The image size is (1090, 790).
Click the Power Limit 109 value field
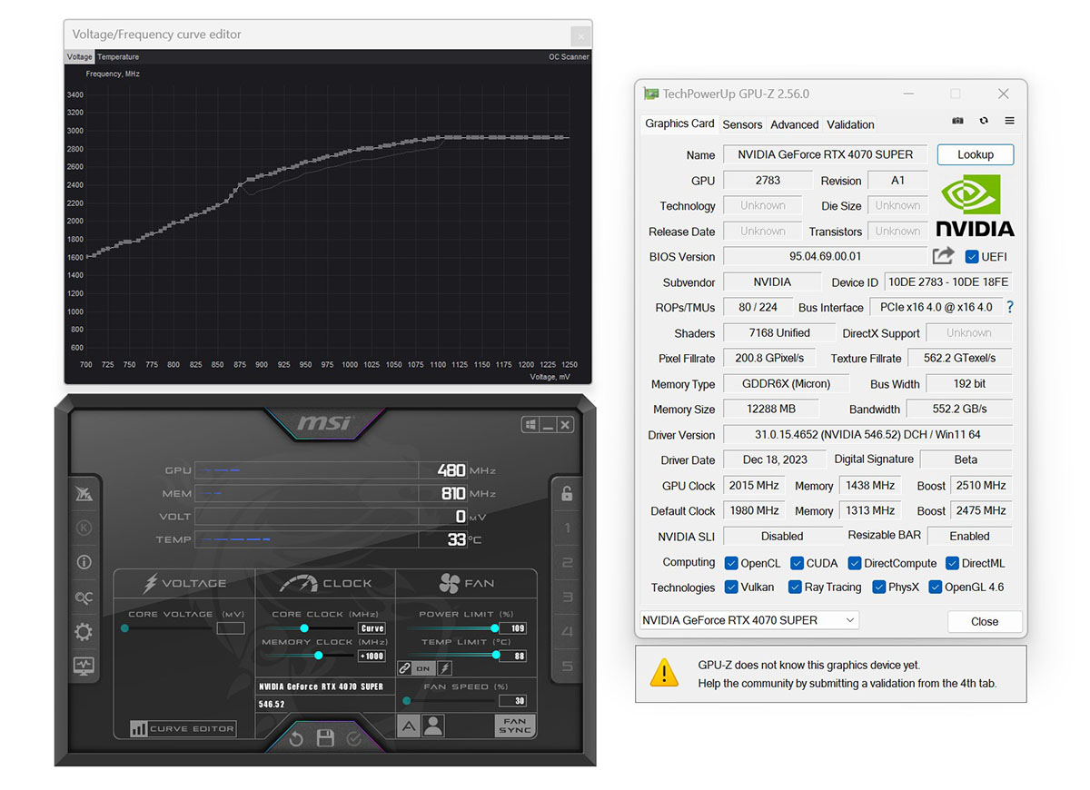tap(512, 628)
